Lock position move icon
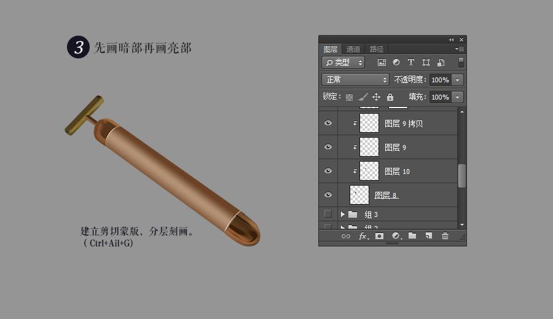Viewport: 553px width, 319px height. (x=376, y=96)
